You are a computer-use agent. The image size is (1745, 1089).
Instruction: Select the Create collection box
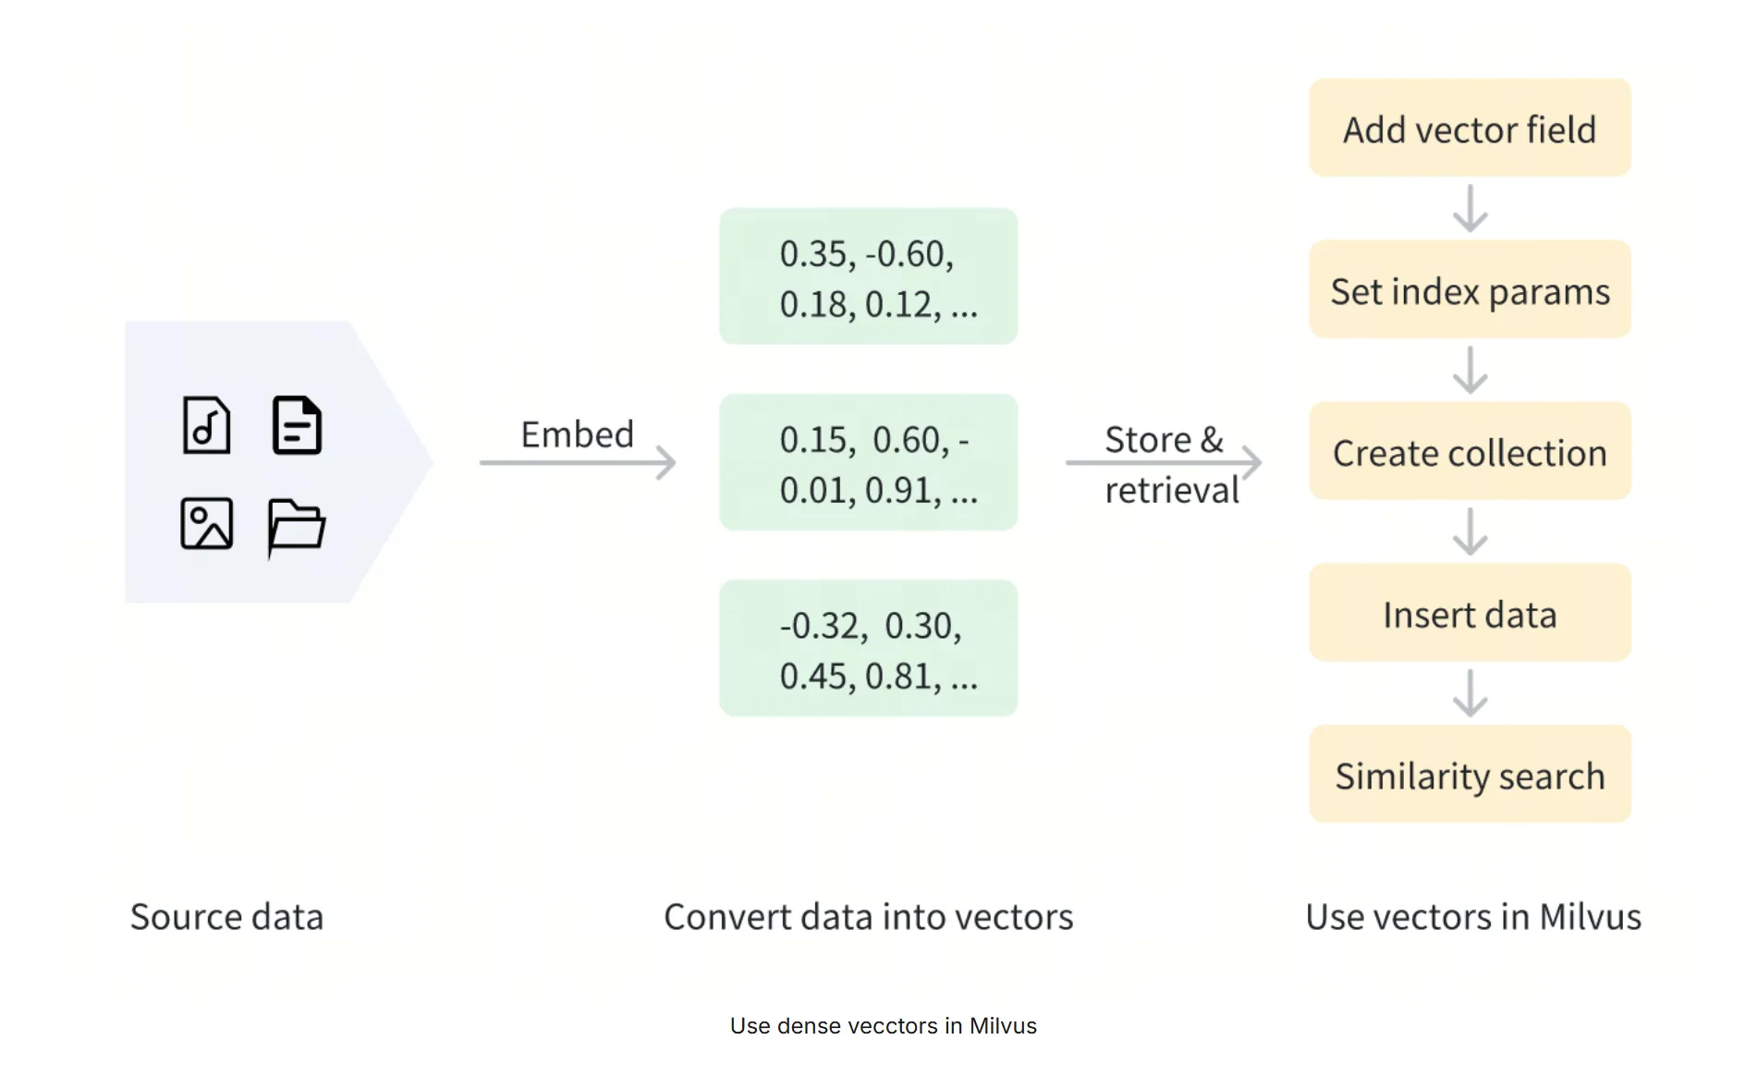(x=1470, y=451)
